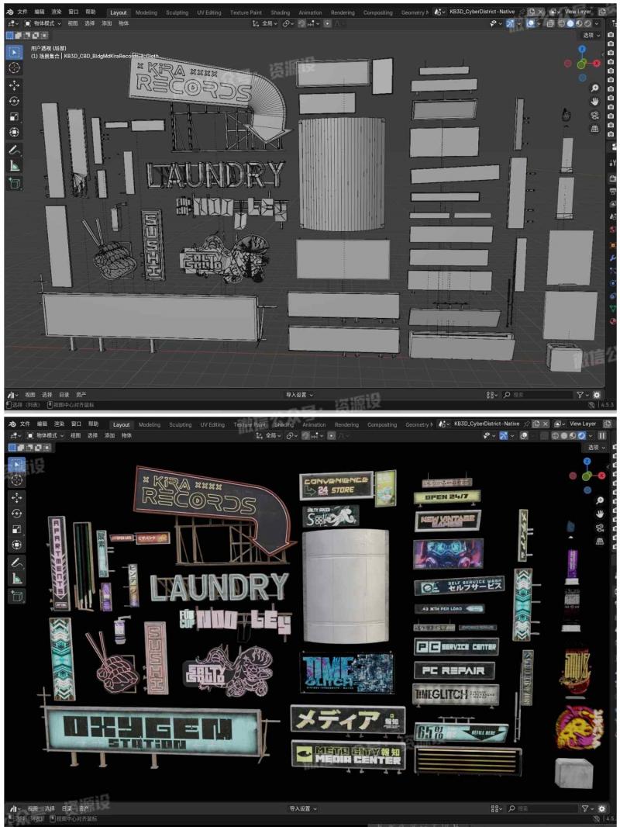Pick the Scale tool in the rendered window

point(14,529)
